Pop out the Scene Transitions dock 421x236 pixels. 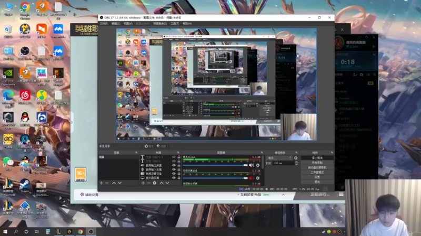[296, 153]
